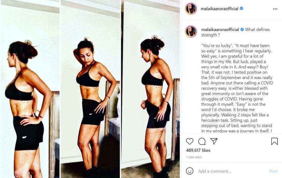
Task: Click the caption text about COVID recovery
Action: tap(237, 88)
